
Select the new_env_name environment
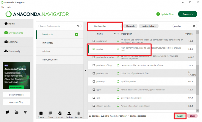60,60
